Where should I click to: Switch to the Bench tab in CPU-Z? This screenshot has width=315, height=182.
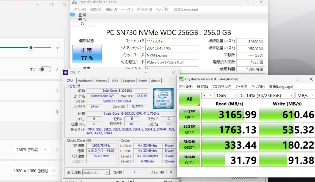[x=143, y=81]
